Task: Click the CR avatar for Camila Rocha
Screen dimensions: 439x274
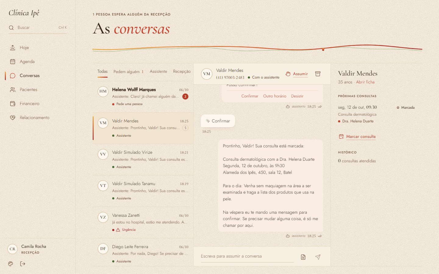Action: (x=12, y=249)
